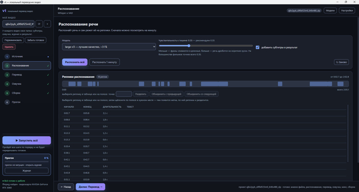The height and width of the screenshot is (192, 359).
Task: Select step 2 Распознавание in sidebar
Action: click(x=27, y=66)
